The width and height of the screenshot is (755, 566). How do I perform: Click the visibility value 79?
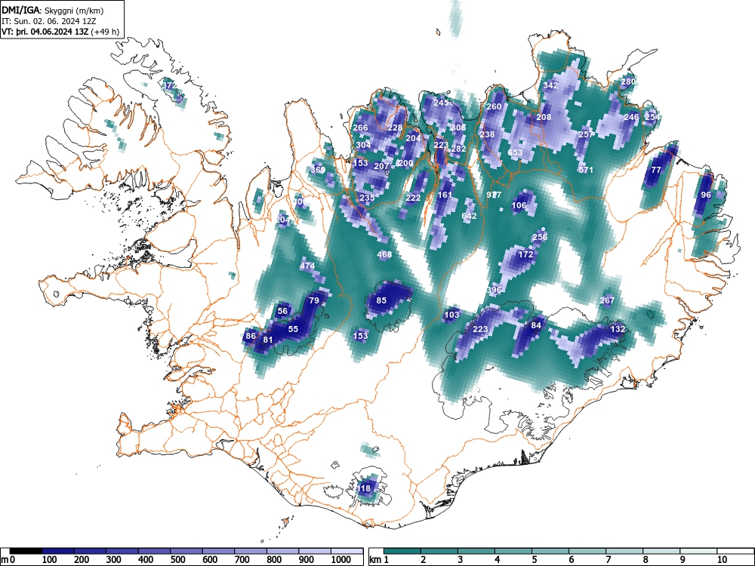(x=314, y=300)
